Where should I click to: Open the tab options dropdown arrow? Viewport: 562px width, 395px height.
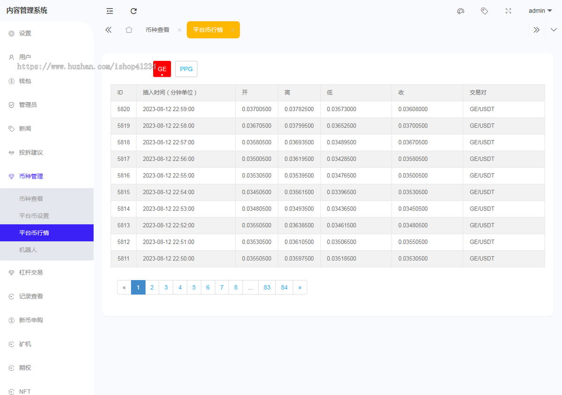coord(553,30)
